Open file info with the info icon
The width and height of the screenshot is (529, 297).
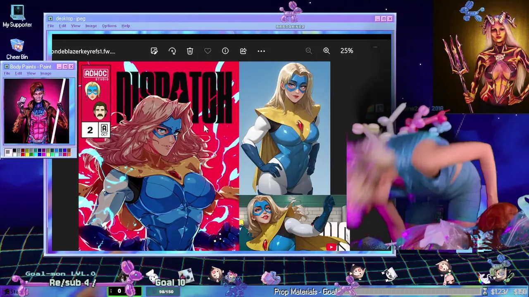click(x=225, y=51)
